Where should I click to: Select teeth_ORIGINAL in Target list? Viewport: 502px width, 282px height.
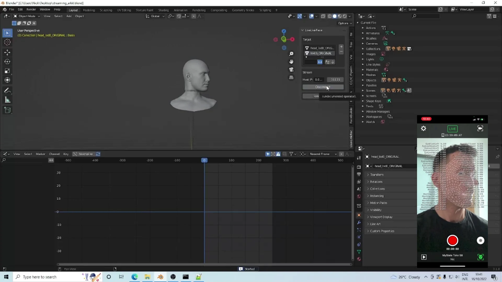pyautogui.click(x=321, y=53)
